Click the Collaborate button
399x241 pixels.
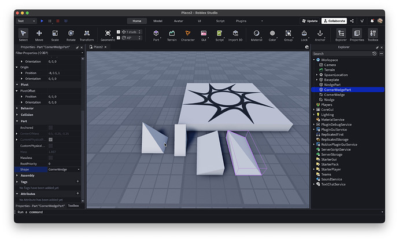tap(334, 21)
